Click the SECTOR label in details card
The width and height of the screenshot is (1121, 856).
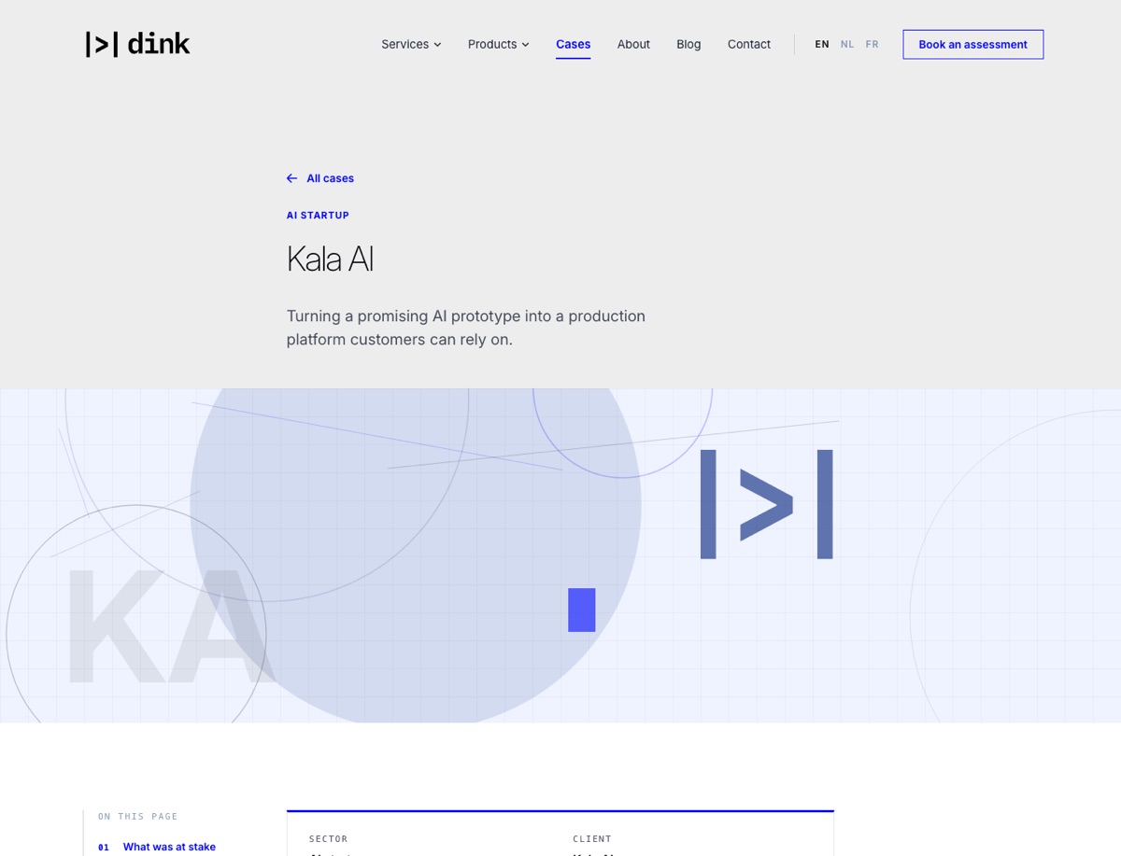328,839
